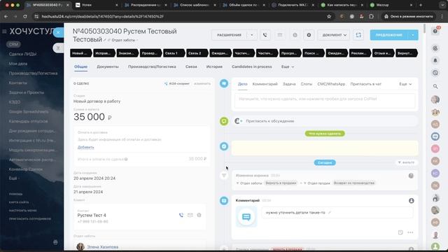Click the author avatar on Комментарий card

(412, 201)
